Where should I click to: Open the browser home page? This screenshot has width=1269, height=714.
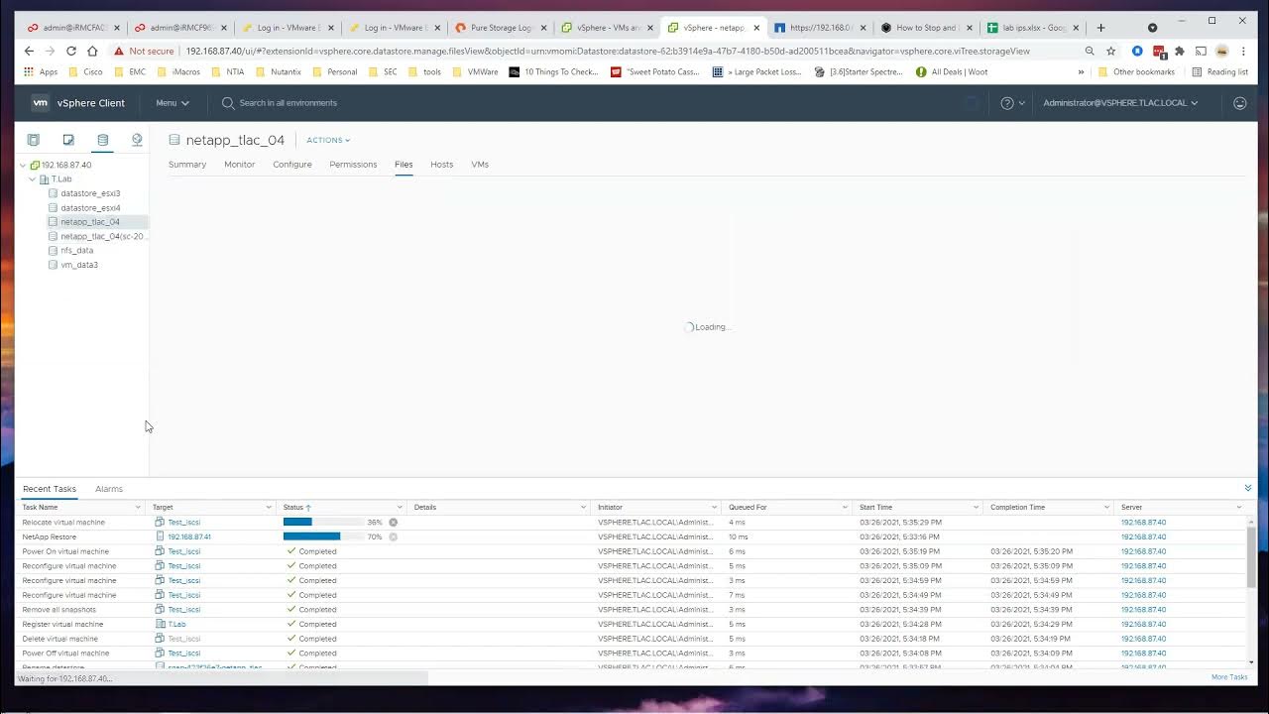(92, 51)
